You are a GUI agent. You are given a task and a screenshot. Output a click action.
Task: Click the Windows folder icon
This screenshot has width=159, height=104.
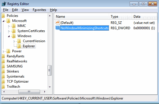(14, 36)
